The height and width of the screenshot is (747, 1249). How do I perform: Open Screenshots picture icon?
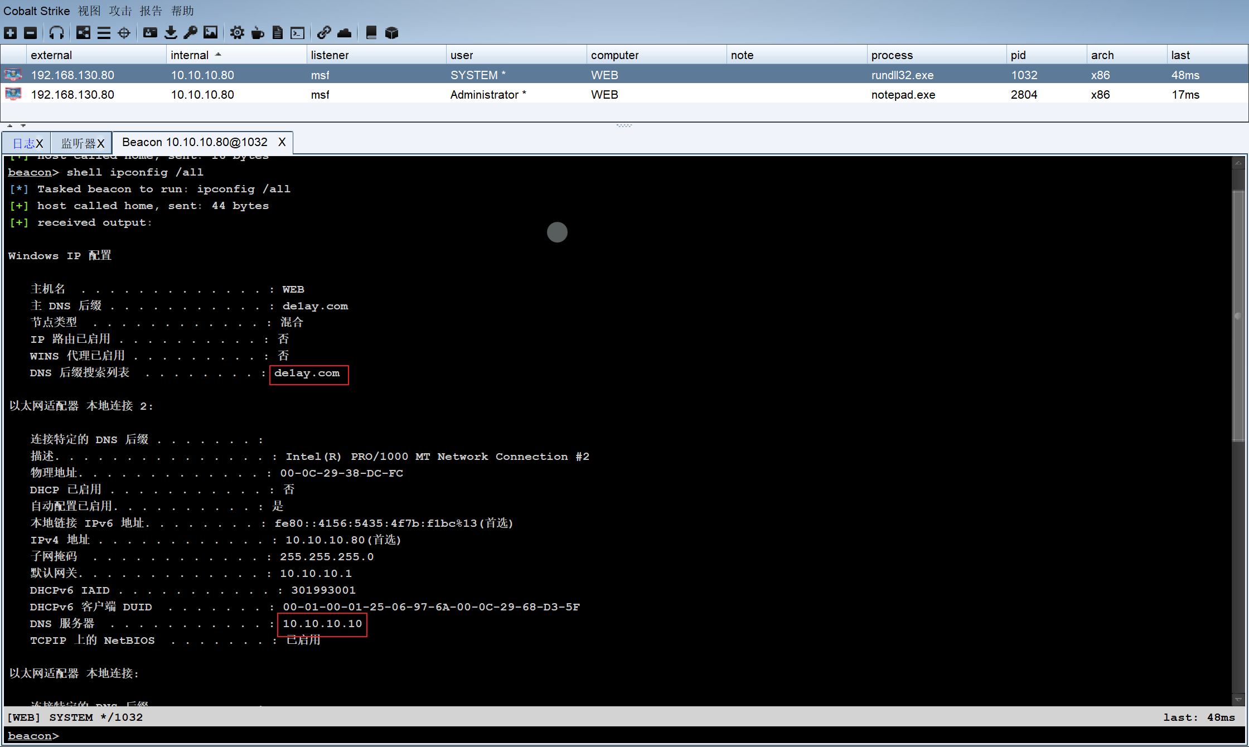211,33
